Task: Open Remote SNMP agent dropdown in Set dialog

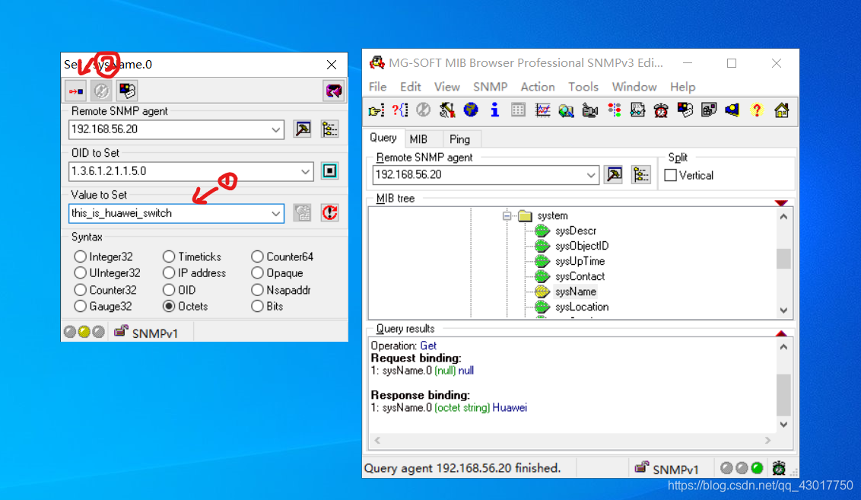Action: (275, 129)
